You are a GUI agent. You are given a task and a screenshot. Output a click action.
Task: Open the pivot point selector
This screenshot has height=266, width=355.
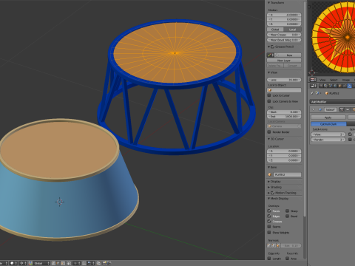click(x=23, y=263)
